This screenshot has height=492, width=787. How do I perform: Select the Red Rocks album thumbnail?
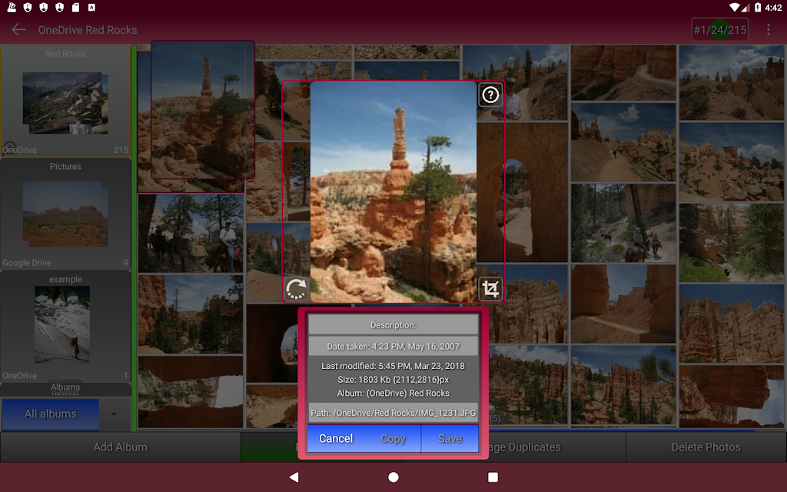pyautogui.click(x=65, y=101)
